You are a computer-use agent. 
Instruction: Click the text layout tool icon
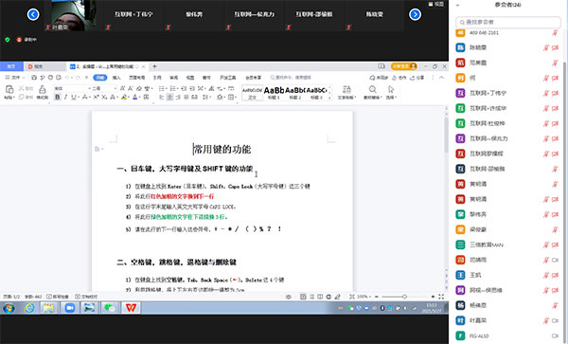click(x=346, y=89)
